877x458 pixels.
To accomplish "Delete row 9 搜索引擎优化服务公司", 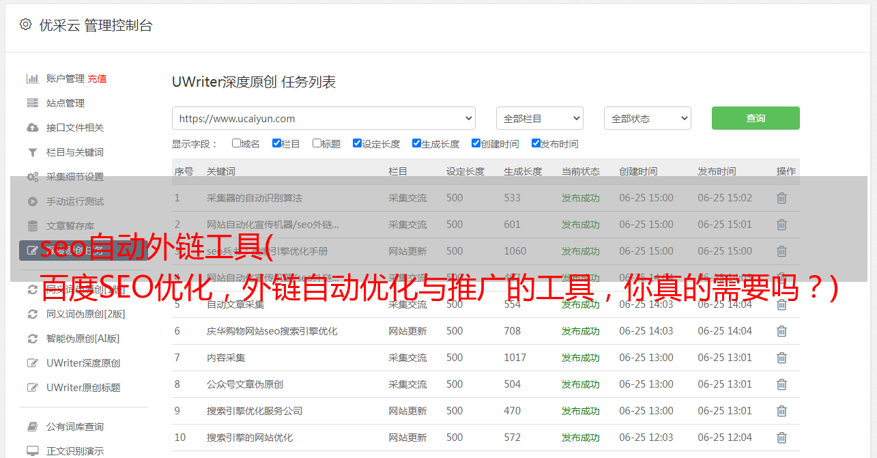I will 781,411.
